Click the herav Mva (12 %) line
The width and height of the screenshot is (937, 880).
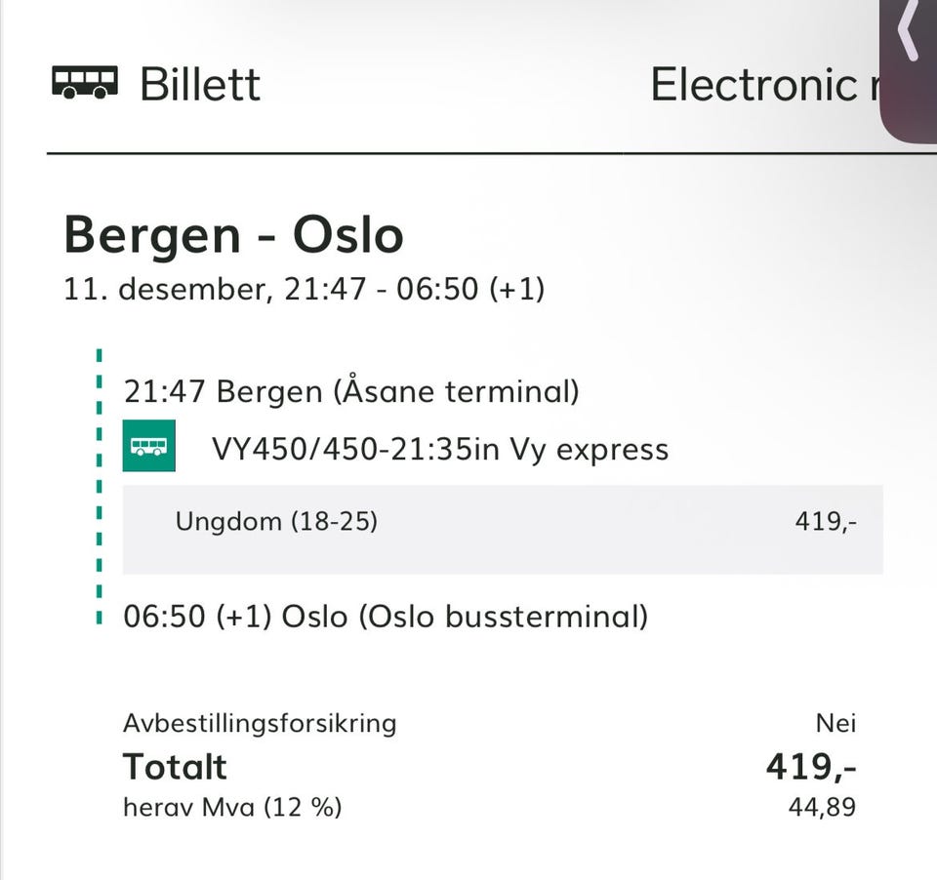point(232,808)
